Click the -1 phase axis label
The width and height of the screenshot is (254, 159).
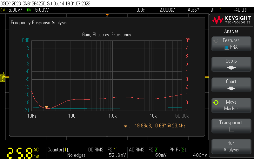point(186,110)
